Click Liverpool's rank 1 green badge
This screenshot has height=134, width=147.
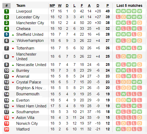[x=7, y=11]
